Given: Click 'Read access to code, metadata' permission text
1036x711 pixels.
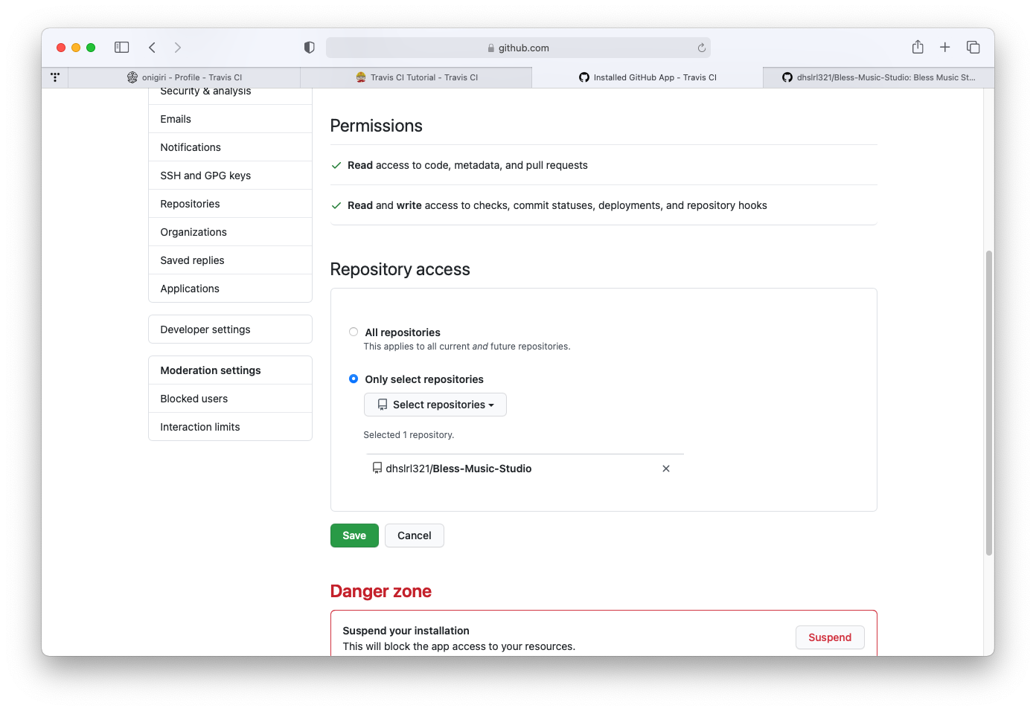Looking at the screenshot, I should [x=467, y=165].
